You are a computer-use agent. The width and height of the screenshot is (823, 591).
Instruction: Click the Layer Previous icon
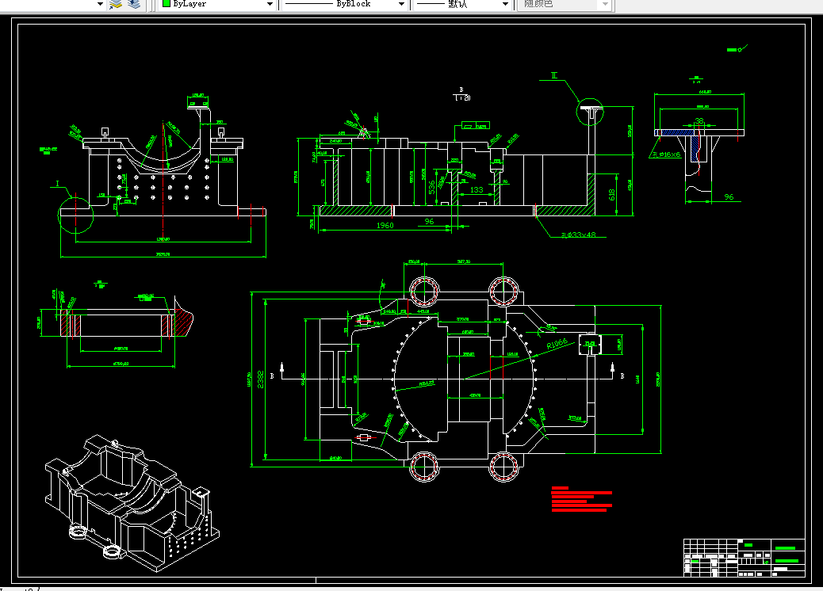pos(134,4)
